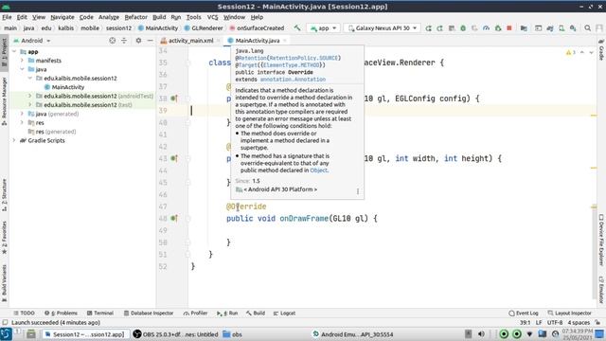The height and width of the screenshot is (341, 606).
Task: Toggle the Resource Manager side tab
Action: (4, 100)
